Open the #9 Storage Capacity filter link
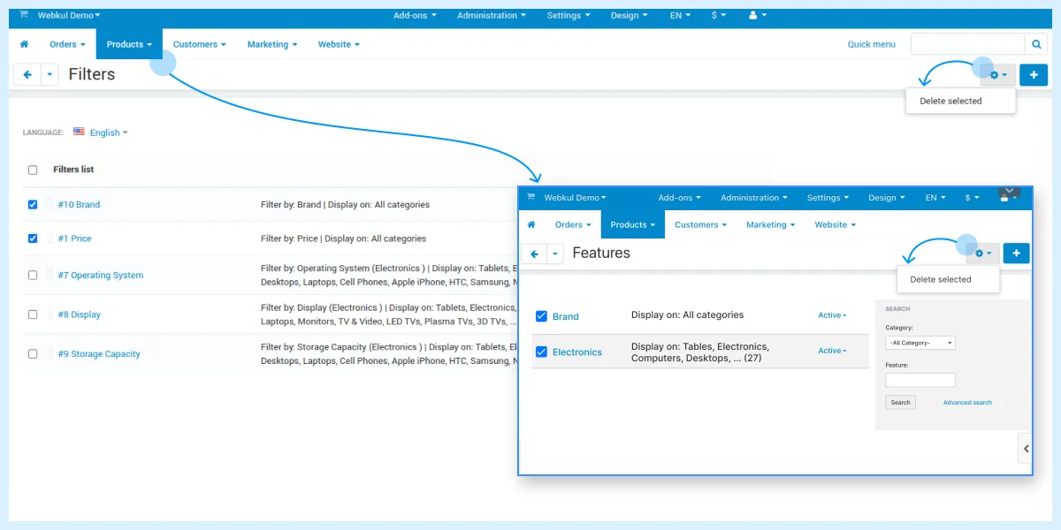Viewport: 1061px width, 530px height. tap(99, 354)
